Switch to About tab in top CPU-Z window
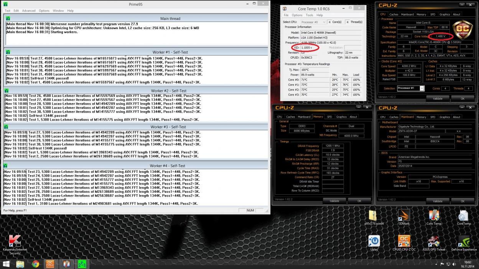Image resolution: width=479 pixels, height=269 pixels. pos(456,15)
